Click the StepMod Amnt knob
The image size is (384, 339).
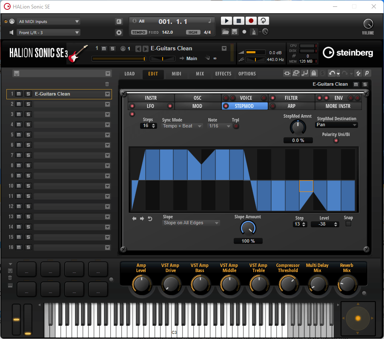[298, 127]
